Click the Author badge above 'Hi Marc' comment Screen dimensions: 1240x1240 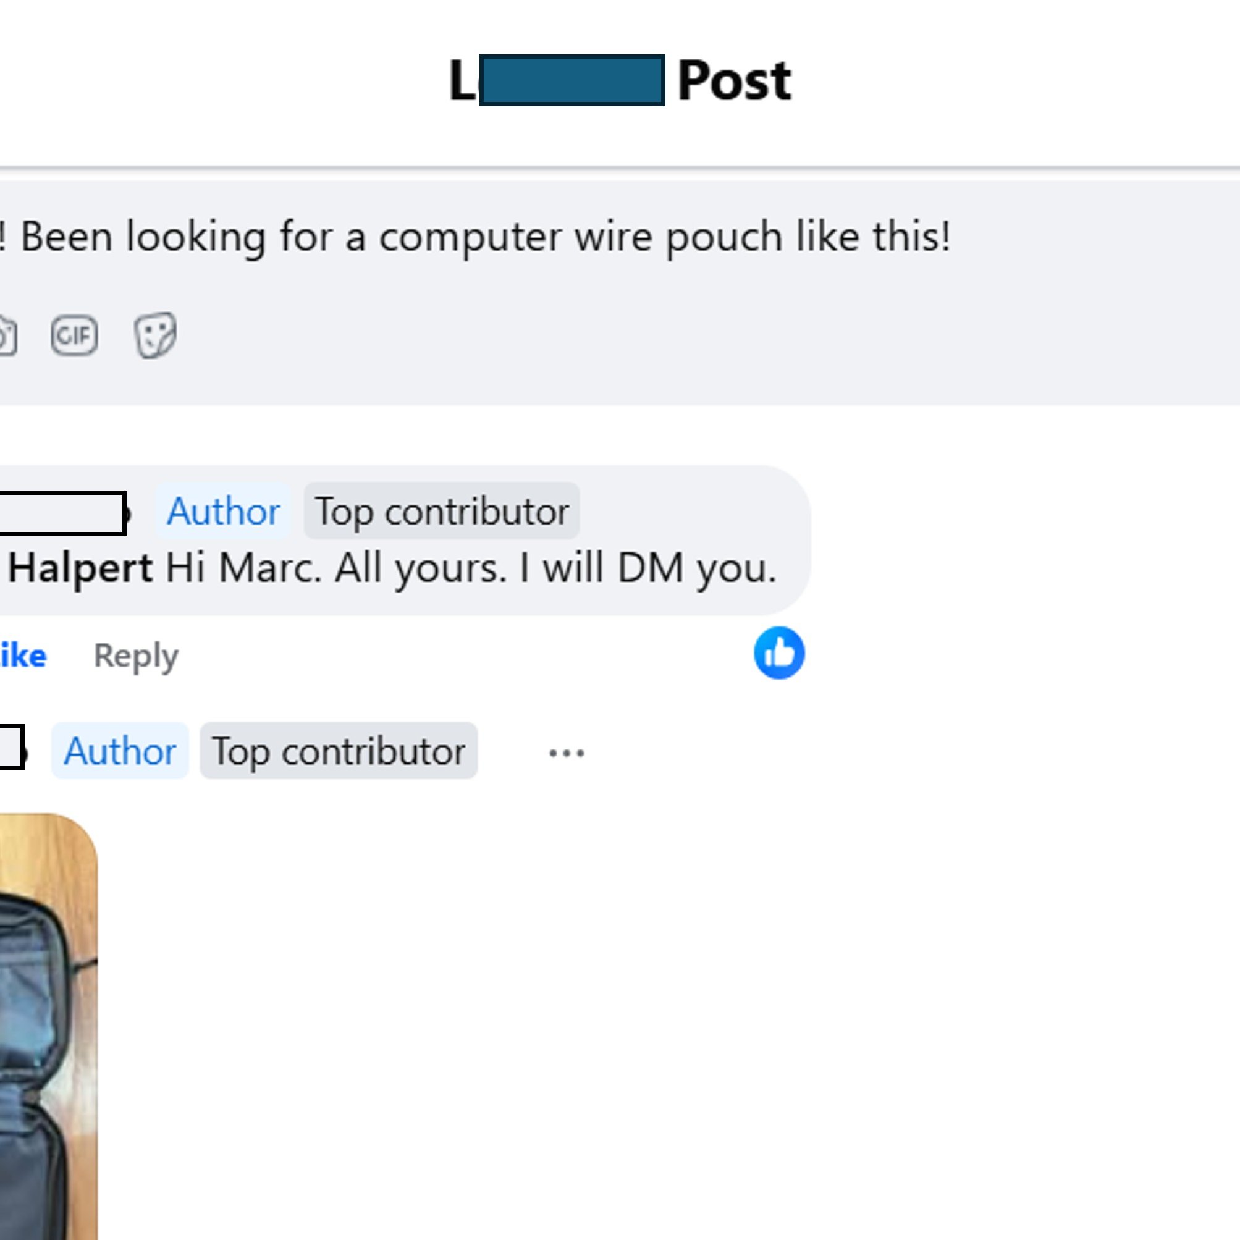point(224,511)
